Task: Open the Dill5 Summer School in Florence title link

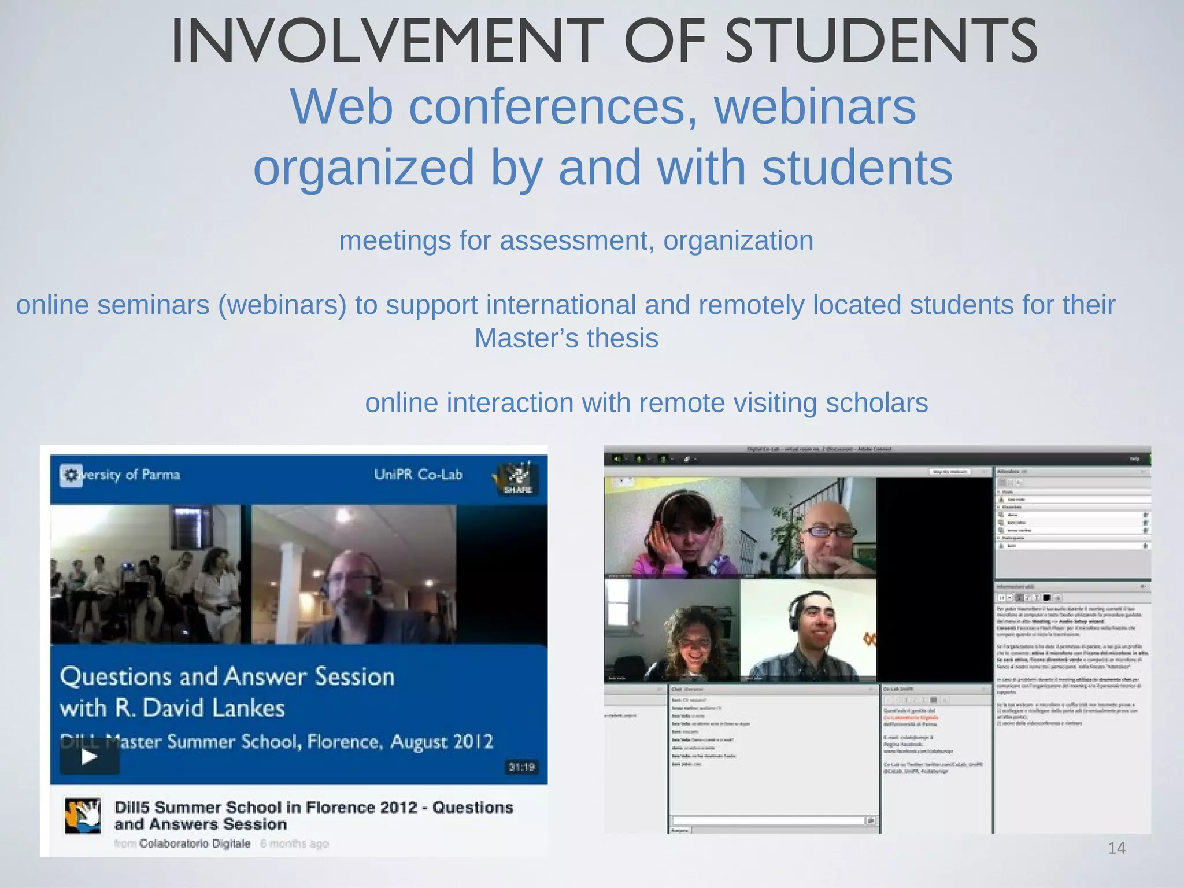Action: tap(314, 815)
